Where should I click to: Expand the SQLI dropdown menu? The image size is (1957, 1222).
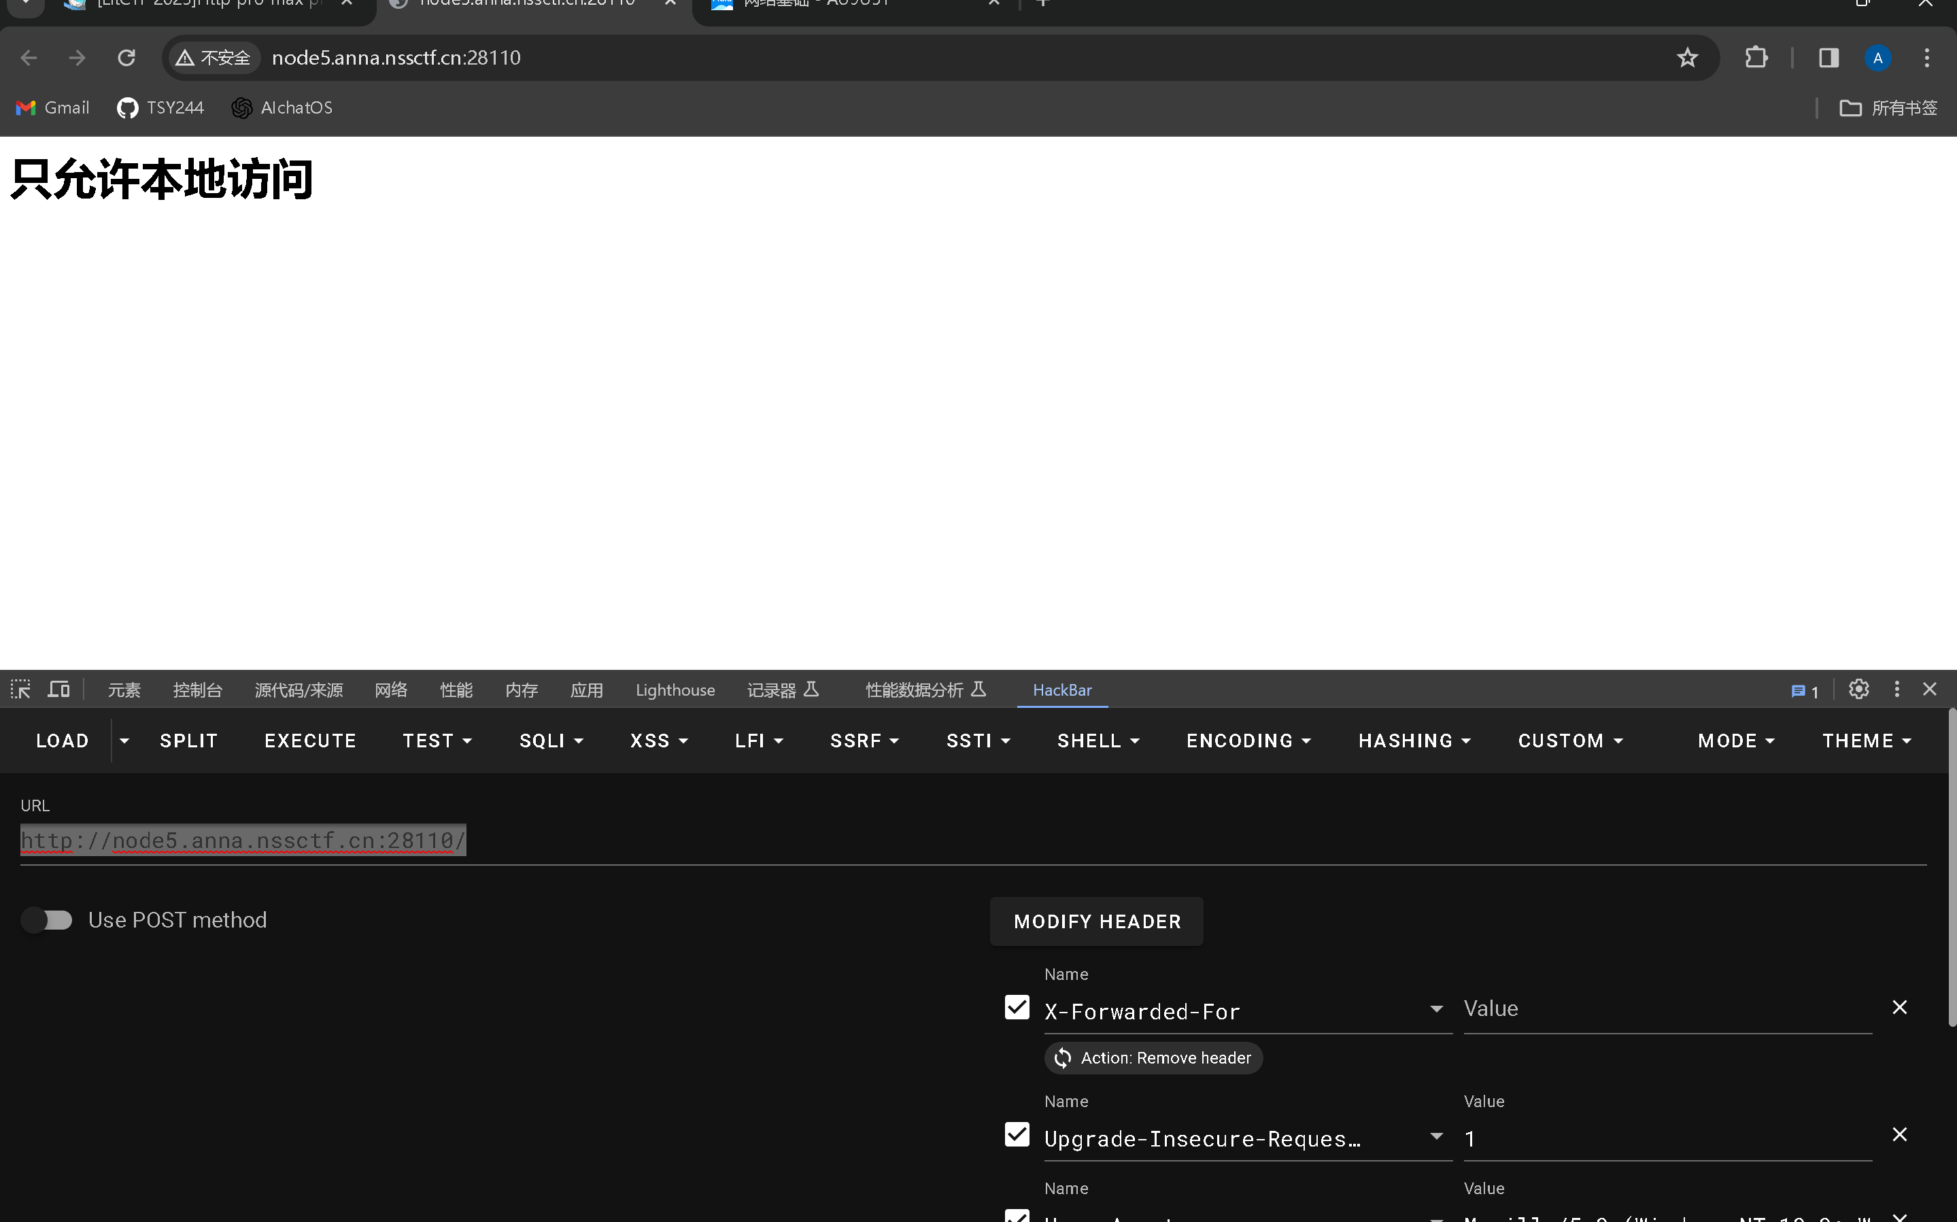point(551,741)
